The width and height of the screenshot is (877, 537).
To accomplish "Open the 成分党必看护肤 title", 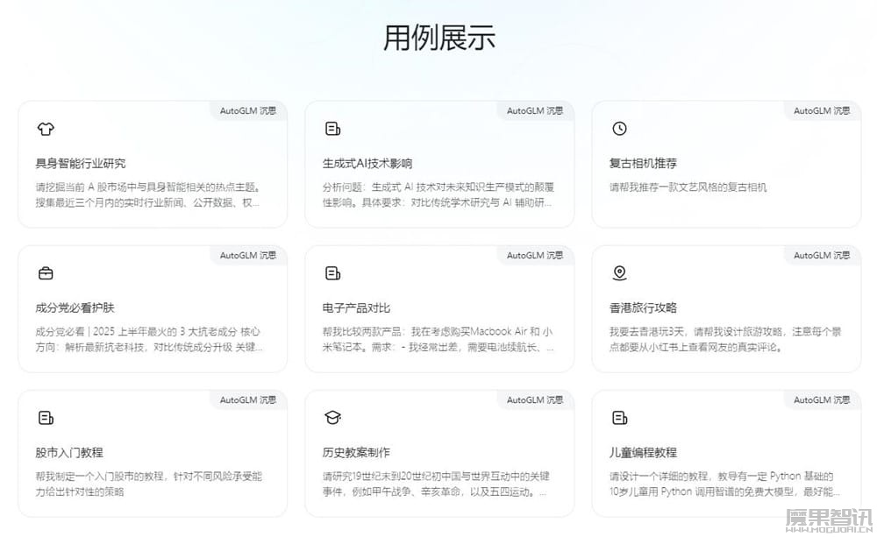I will coord(75,307).
